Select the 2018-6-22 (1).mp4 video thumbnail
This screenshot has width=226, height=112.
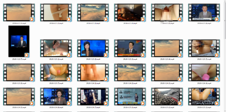click(19, 12)
